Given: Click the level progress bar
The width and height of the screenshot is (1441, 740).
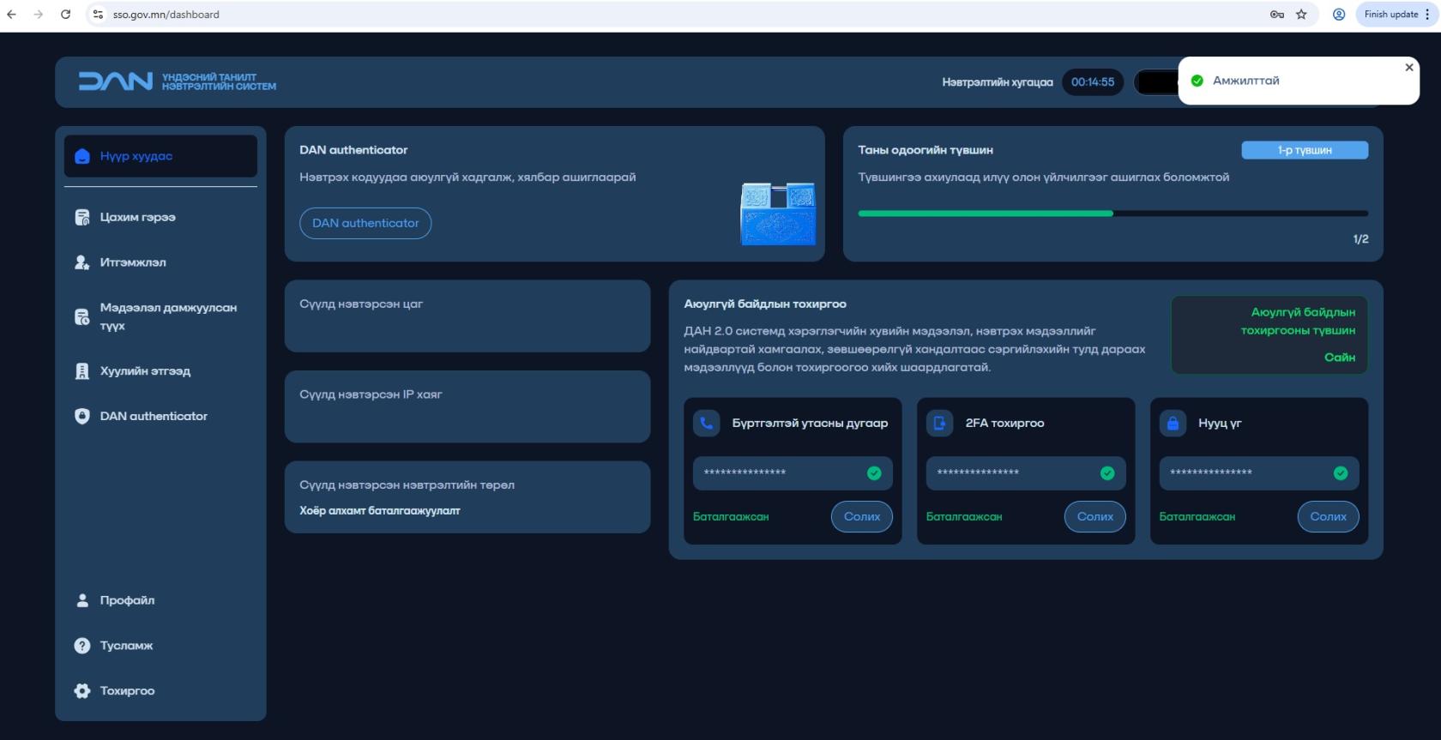Looking at the screenshot, I should click(x=1113, y=214).
